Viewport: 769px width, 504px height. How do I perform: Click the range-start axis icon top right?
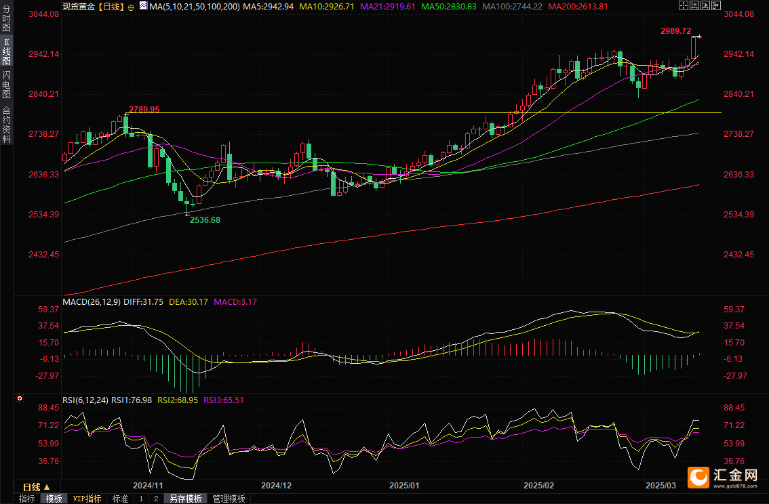point(694,5)
